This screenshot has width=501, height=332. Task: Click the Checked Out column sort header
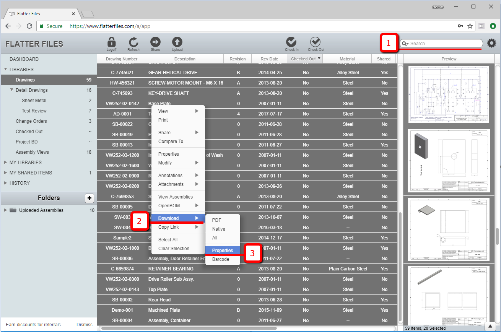305,59
